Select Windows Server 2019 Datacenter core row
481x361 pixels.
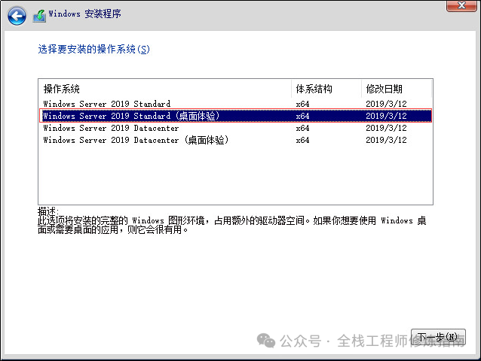(235, 128)
